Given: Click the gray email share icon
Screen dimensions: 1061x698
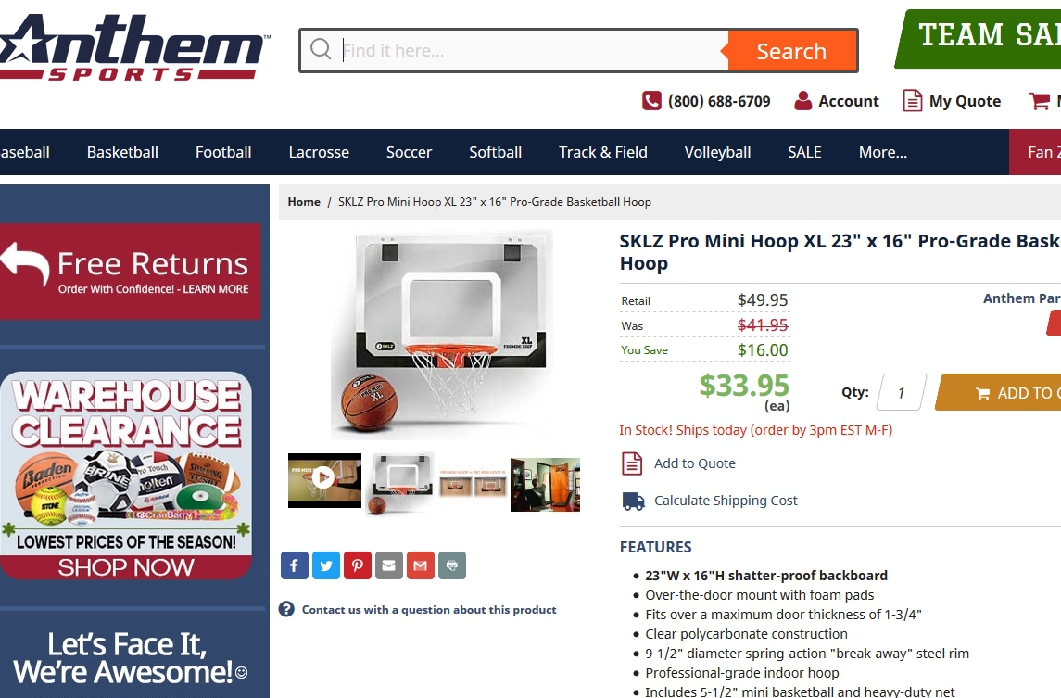Looking at the screenshot, I should click(389, 565).
